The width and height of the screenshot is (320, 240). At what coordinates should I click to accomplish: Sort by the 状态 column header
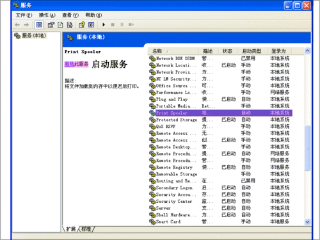tap(228, 51)
